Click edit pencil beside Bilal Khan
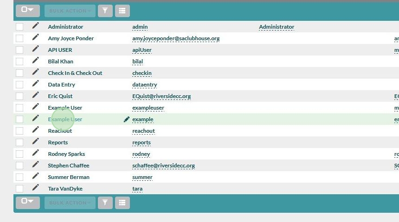399x222 pixels. coord(35,61)
